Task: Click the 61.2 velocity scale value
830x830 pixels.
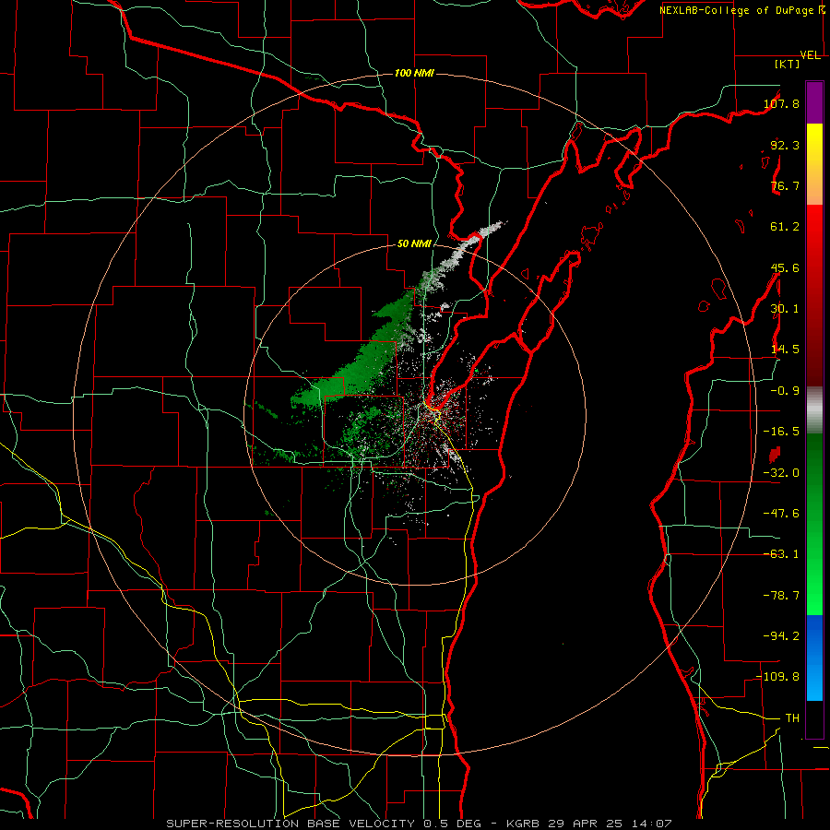Action: coord(785,227)
